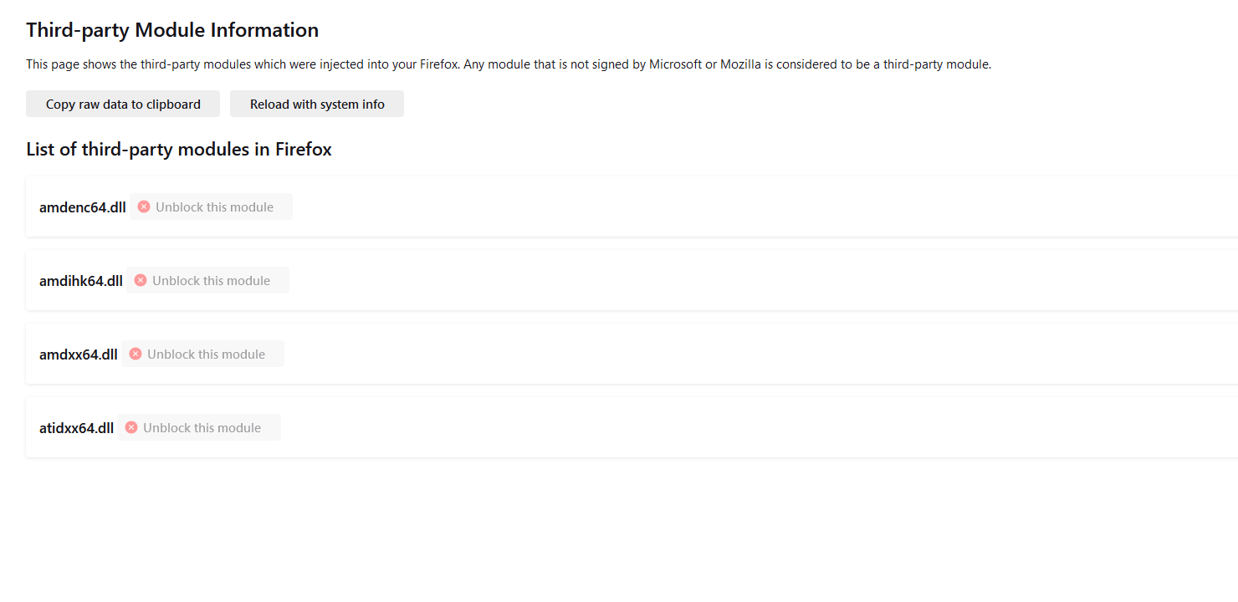Unblock the amdenc64.dll module
The image size is (1238, 602).
(x=214, y=207)
